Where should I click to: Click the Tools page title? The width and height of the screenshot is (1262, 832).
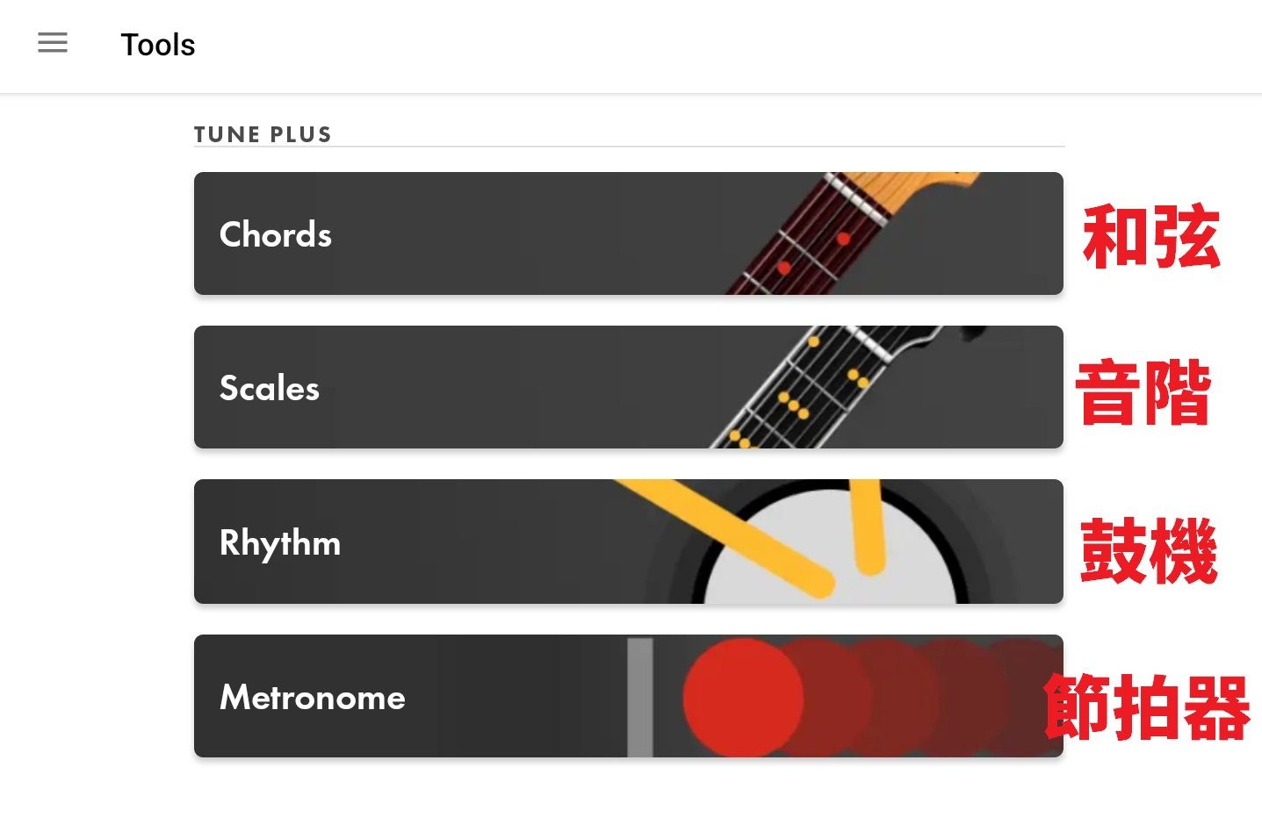[x=158, y=45]
